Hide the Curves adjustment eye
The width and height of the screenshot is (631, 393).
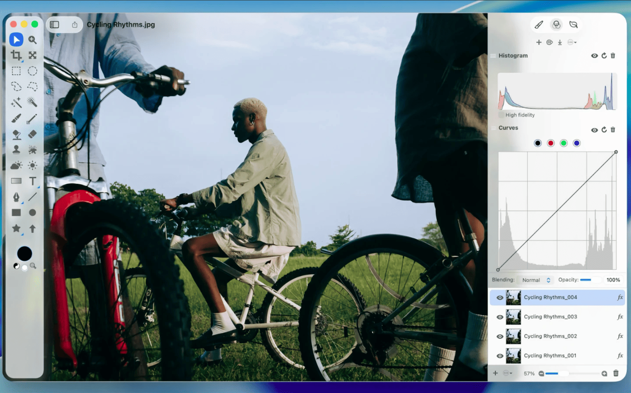(594, 130)
